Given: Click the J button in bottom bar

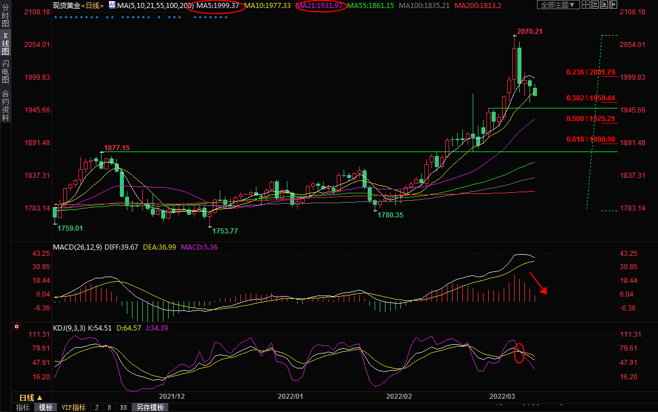Looking at the screenshot, I should [x=96, y=407].
